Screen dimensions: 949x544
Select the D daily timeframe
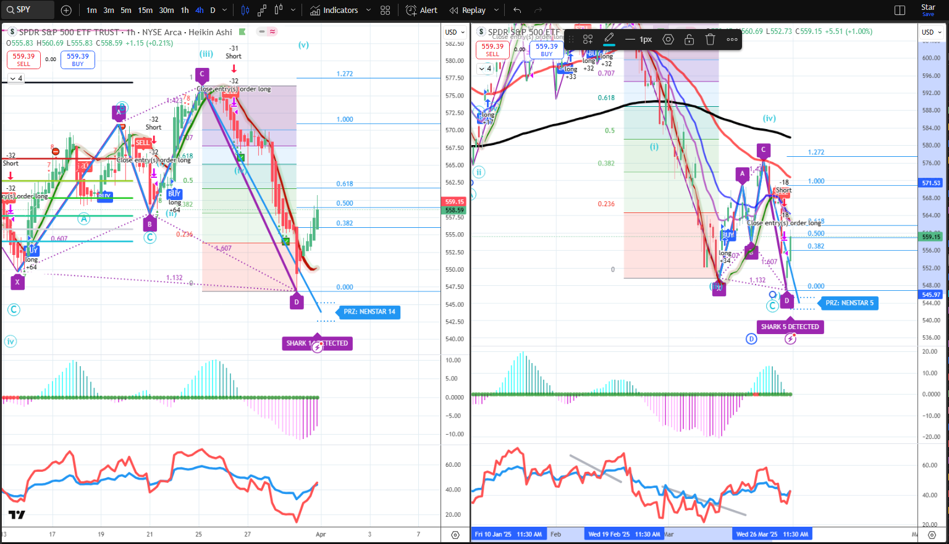[213, 10]
